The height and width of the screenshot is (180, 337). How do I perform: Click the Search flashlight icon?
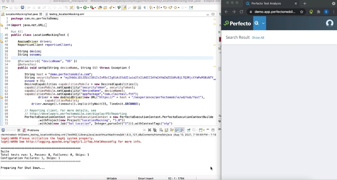(111, 8)
